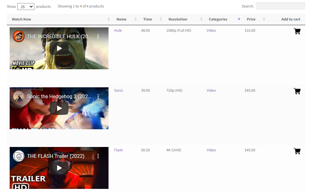This screenshot has height=192, width=324.
Task: Toggle Categories column sort order arrow
Action: click(239, 19)
